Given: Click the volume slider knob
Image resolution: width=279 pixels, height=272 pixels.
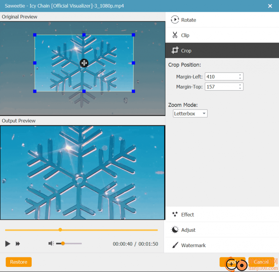Looking at the screenshot, I should click(63, 243).
